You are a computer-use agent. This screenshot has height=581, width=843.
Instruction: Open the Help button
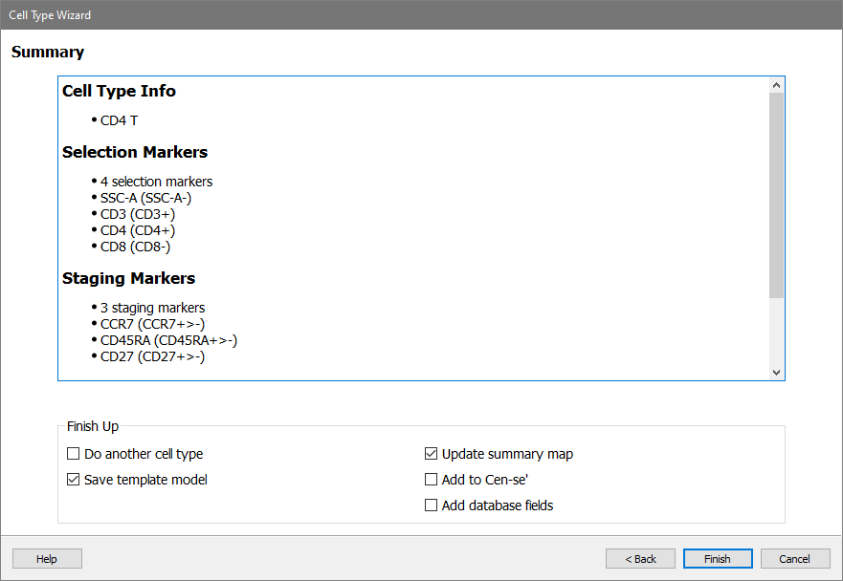(47, 559)
